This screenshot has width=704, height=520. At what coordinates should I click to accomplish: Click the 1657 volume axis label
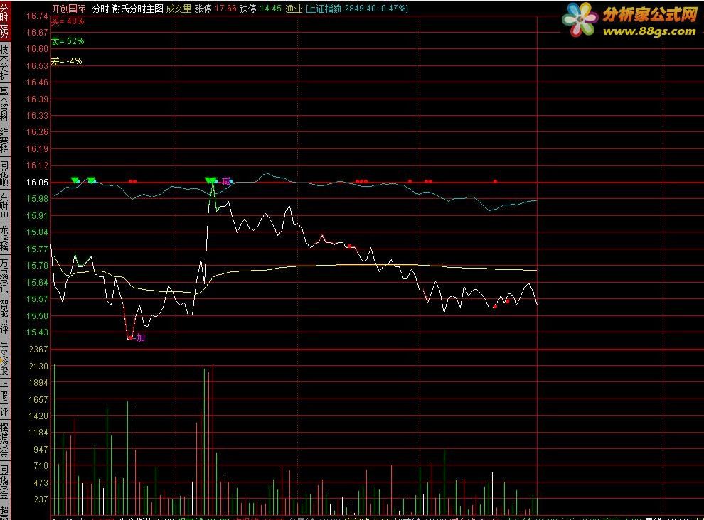tap(38, 400)
